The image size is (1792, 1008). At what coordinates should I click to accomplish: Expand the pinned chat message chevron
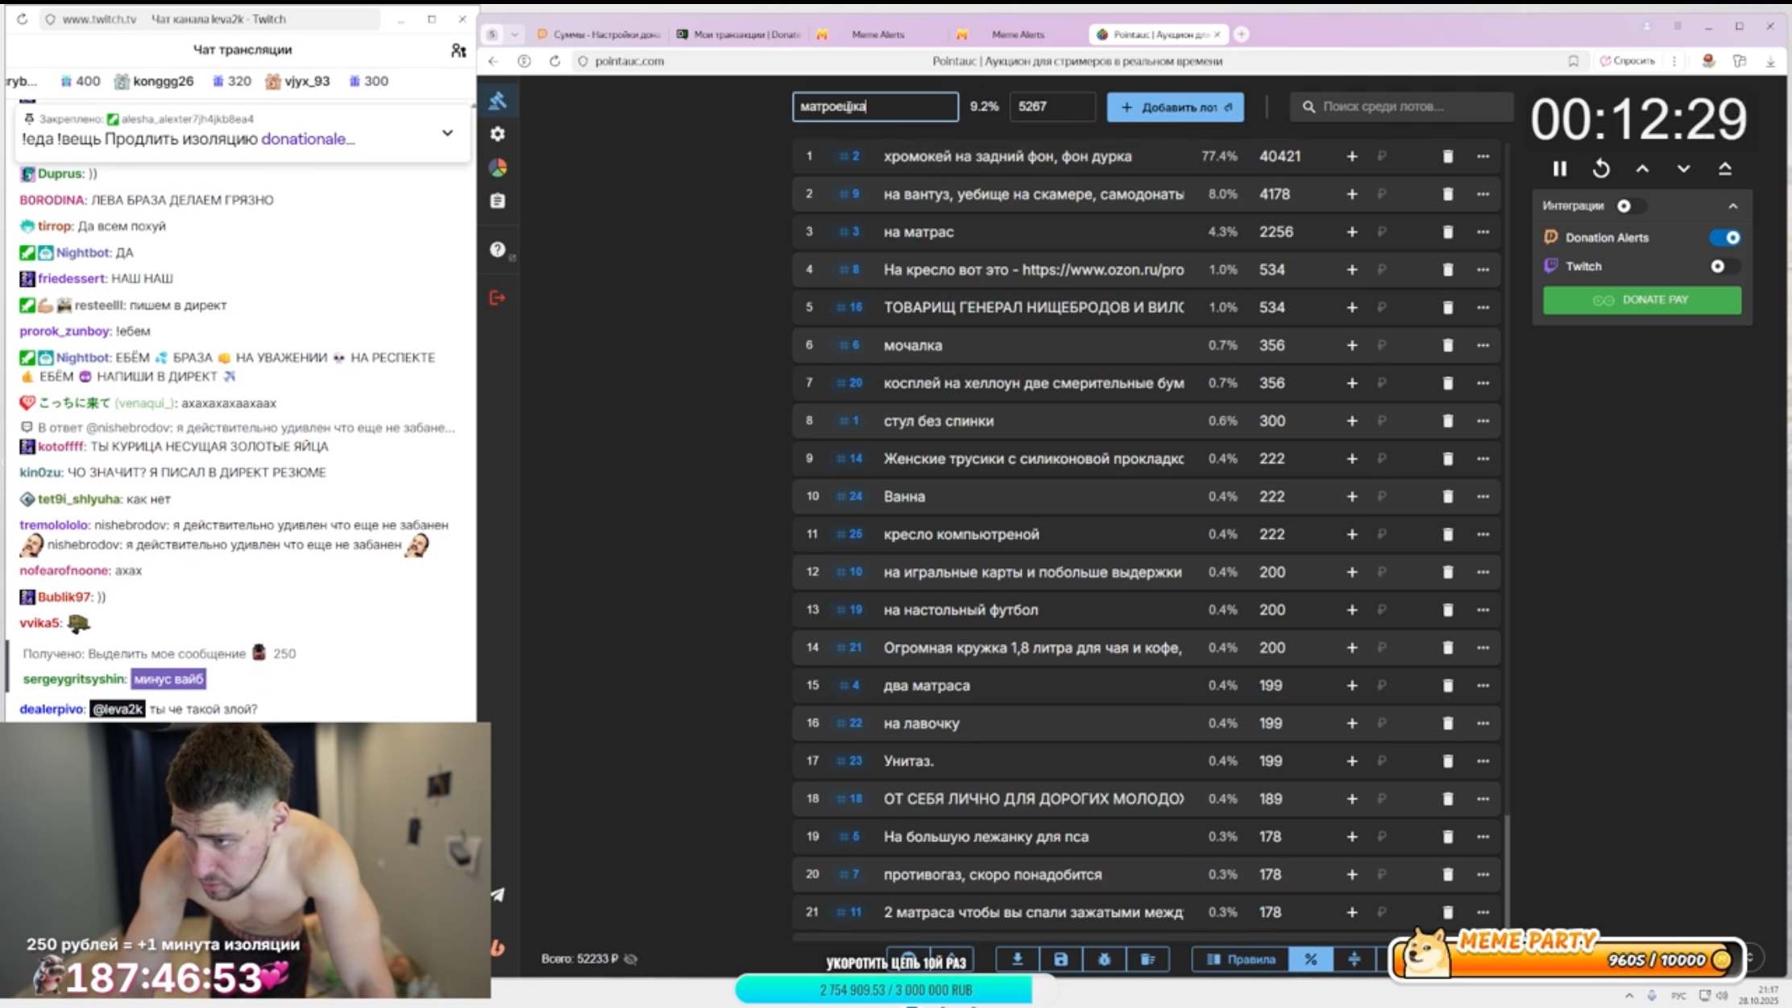(447, 133)
